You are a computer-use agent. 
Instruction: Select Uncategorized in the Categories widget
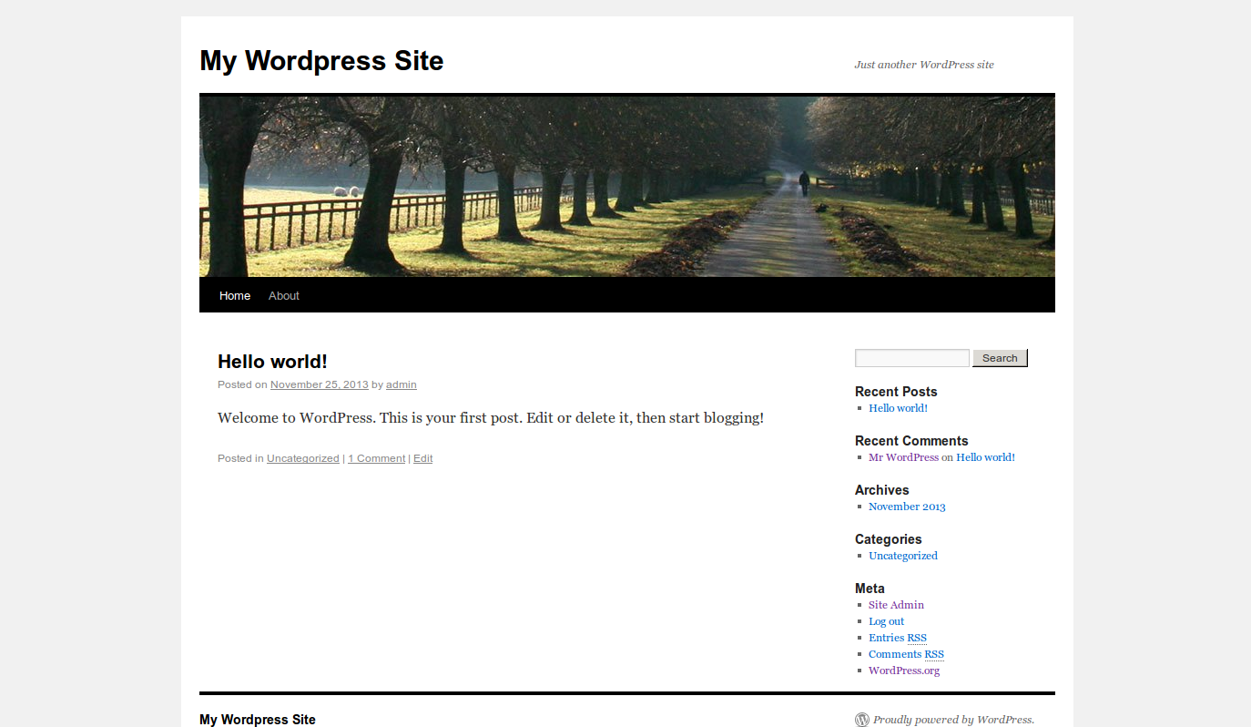(x=902, y=556)
